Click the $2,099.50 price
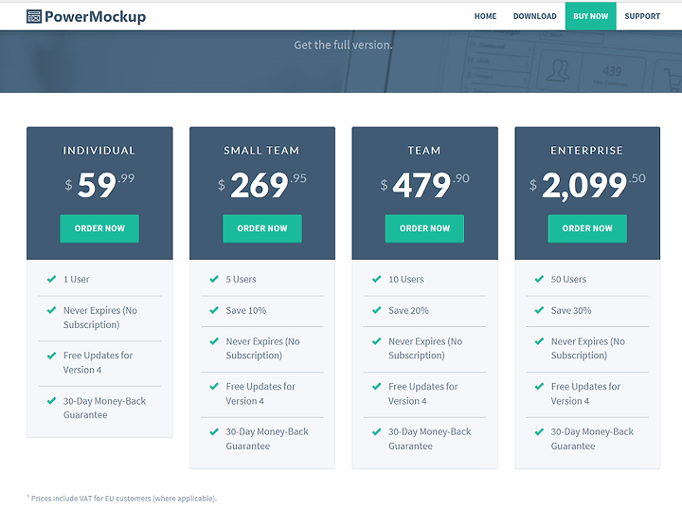The height and width of the screenshot is (511, 682). (587, 186)
